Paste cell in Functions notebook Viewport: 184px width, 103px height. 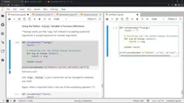30,19
